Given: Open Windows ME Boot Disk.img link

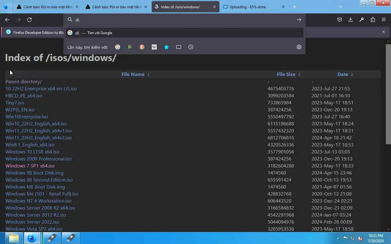Looking at the screenshot, I should coord(35,187).
